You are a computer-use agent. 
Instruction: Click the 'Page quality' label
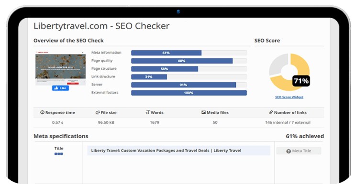point(102,61)
